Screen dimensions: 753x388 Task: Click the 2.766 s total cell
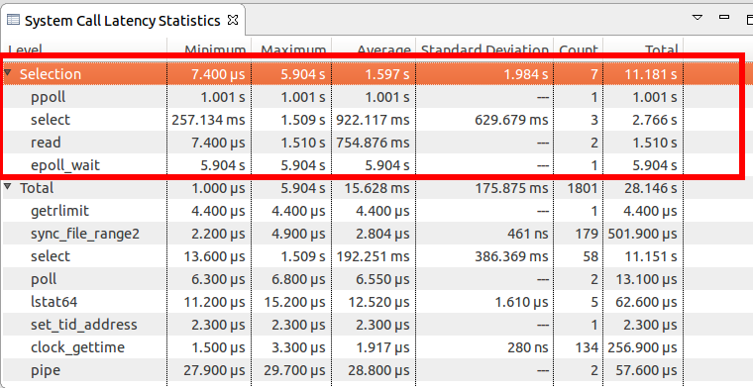point(655,120)
